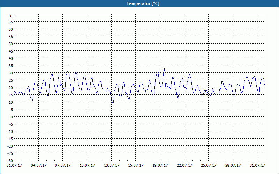This screenshot has height=174, width=279.
Task: Select the -20 value on the temperature axis
Action: [x=10, y=146]
